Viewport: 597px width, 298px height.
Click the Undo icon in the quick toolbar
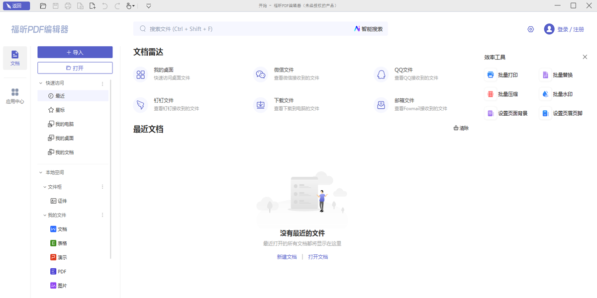coord(104,5)
